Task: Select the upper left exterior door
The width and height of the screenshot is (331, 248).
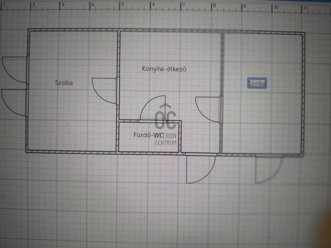Action: pos(14,69)
